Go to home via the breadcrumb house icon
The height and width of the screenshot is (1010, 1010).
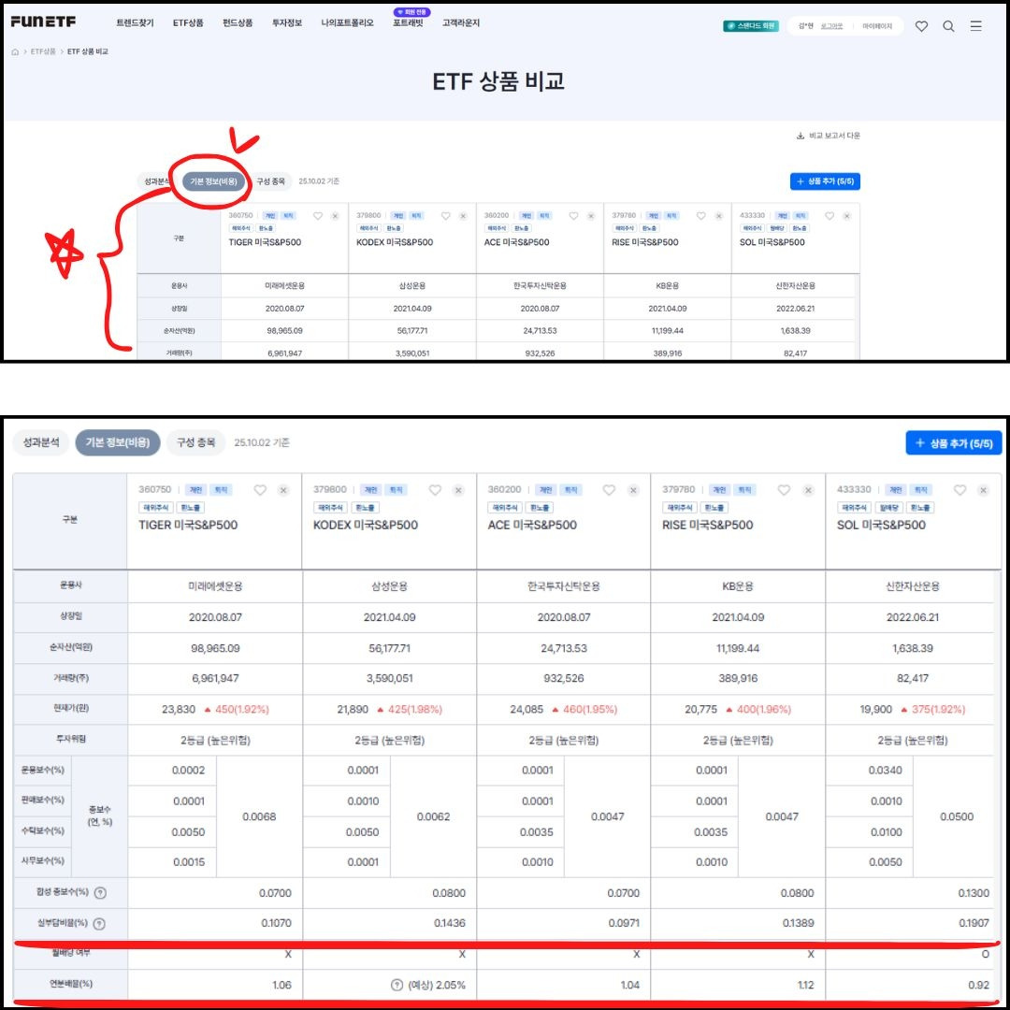coord(16,51)
